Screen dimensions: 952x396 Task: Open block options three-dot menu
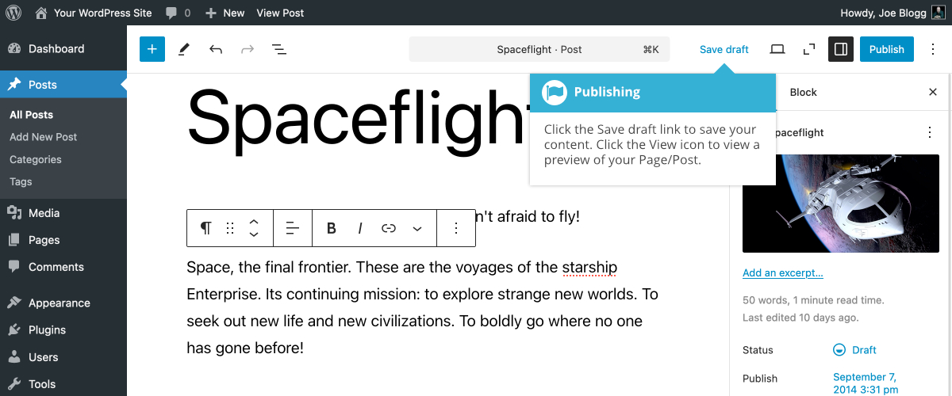pos(456,228)
